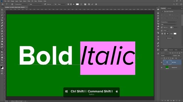Center text in options bar
The image size is (183, 102).
coord(71,4)
